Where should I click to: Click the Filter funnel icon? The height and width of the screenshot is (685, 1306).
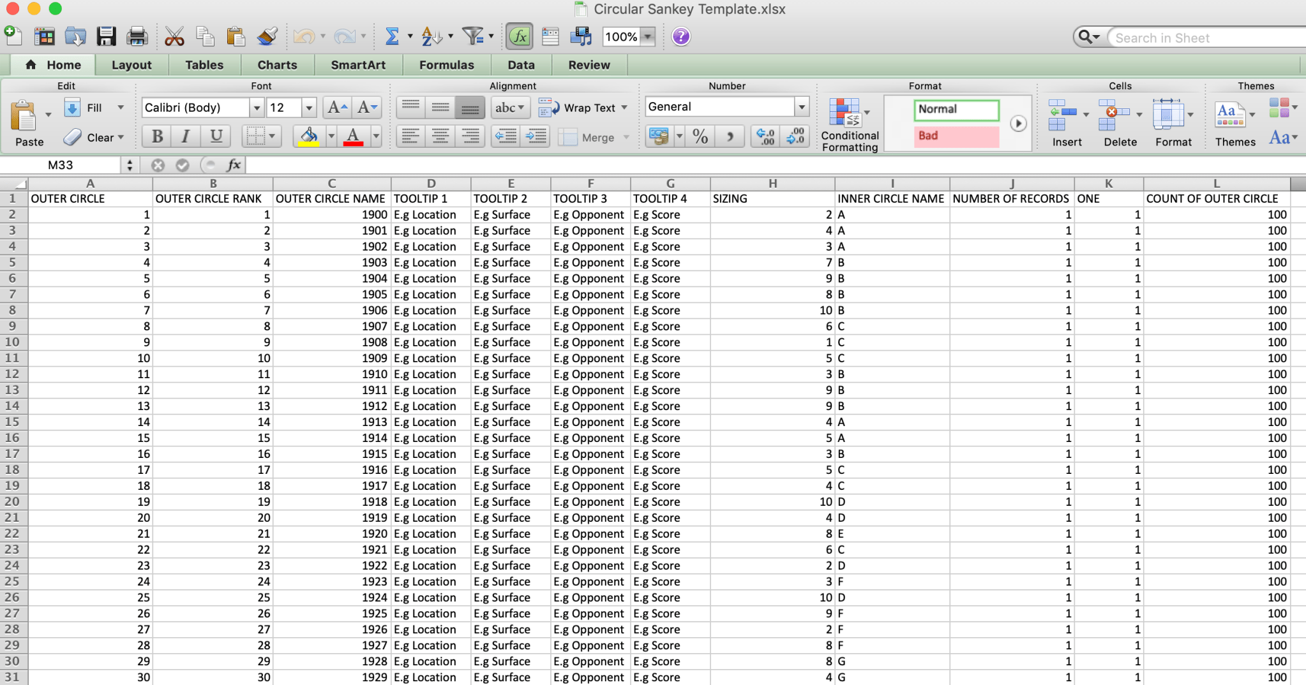(x=472, y=36)
